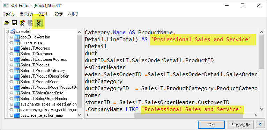The height and width of the screenshot is (130, 267).
Task: Click the rDetail line in the SQL text
Action: point(96,46)
